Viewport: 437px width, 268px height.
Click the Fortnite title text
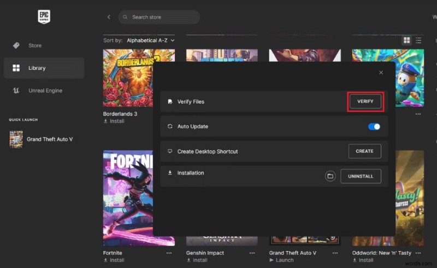(x=113, y=253)
